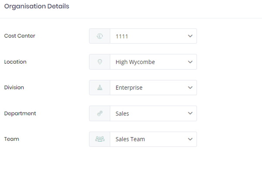
Task: Click the map pin Location icon
Action: tap(100, 62)
